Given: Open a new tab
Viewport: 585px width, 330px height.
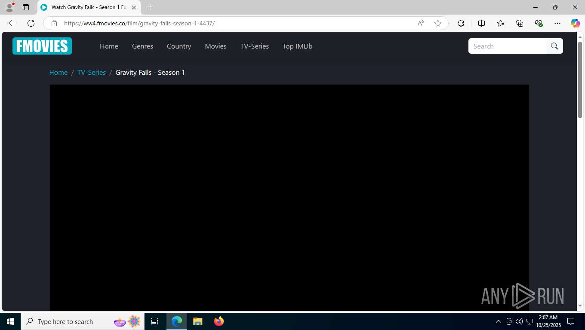Looking at the screenshot, I should [x=150, y=7].
